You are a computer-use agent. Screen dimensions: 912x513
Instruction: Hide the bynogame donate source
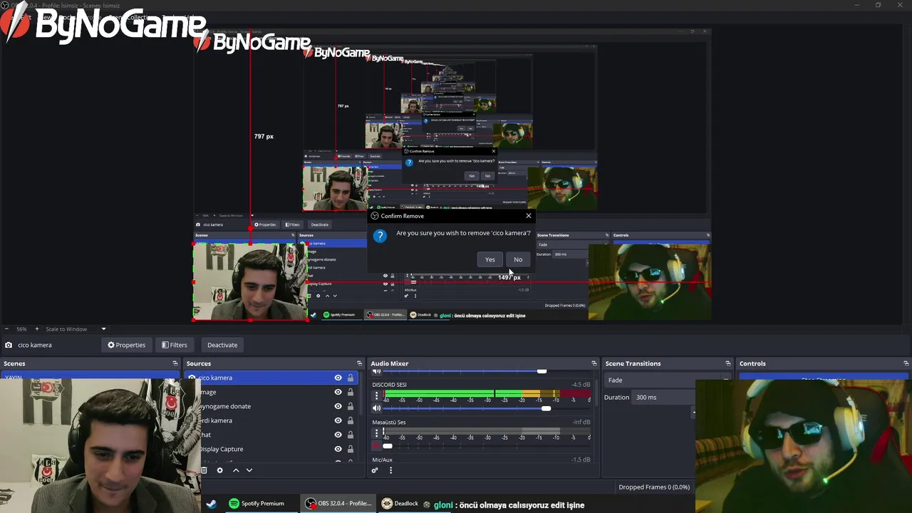pyautogui.click(x=338, y=406)
